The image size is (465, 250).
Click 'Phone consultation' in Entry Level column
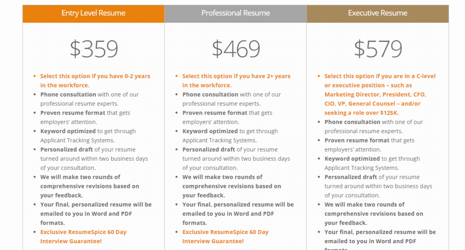[68, 94]
